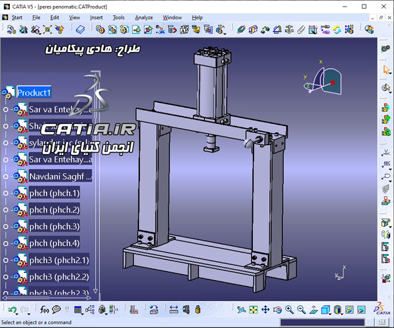Open the Edit menu
This screenshot has height=328, width=394.
55,18
